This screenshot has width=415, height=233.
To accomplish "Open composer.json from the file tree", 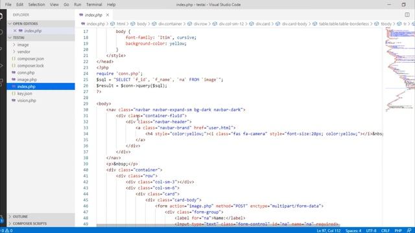I will [30, 59].
